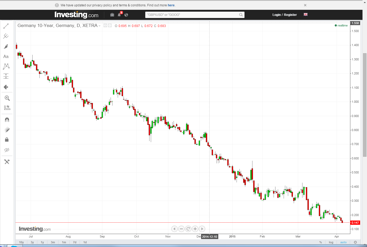Image resolution: width=367 pixels, height=247 pixels.
Task: Set time range to 1y
Action: 42,242
